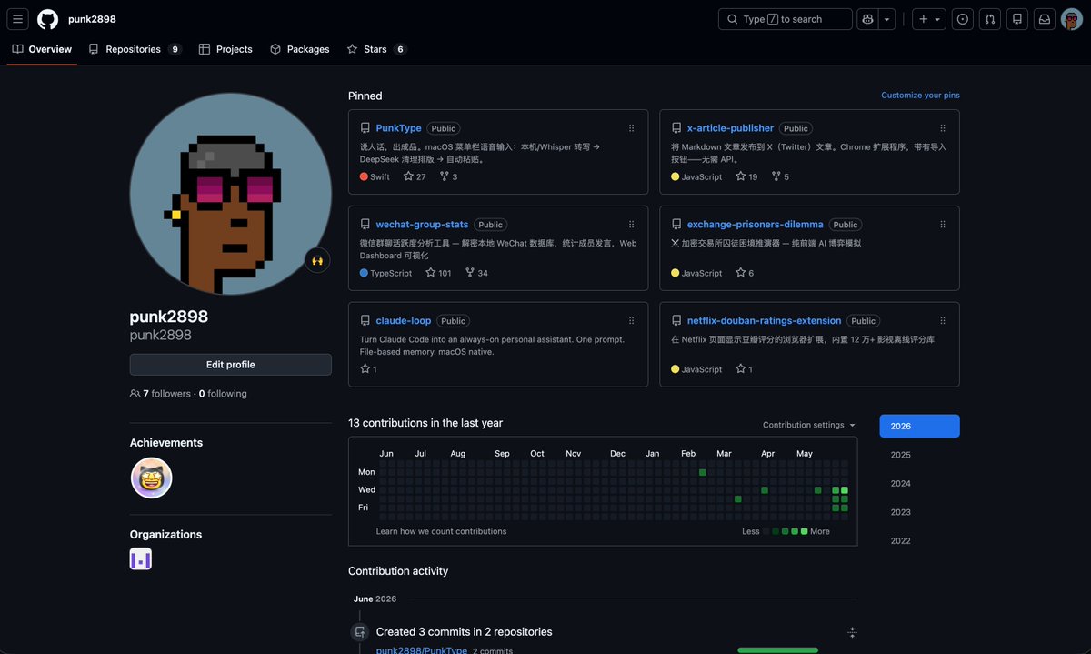Open wechat-group-stats' 34 forks

click(x=476, y=273)
